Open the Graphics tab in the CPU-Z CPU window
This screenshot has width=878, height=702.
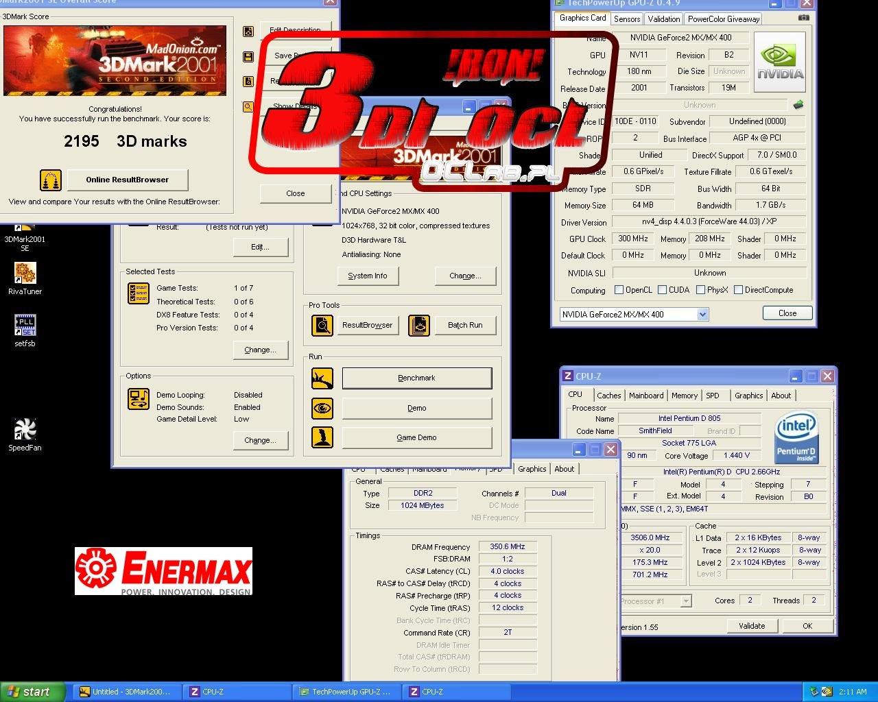click(x=748, y=396)
